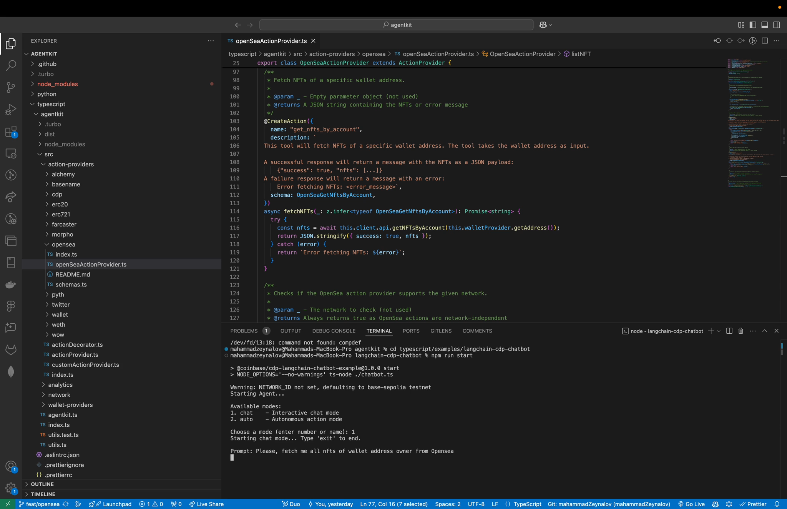Open the Docker view in activity bar
This screenshot has width=787, height=509.
[x=11, y=284]
